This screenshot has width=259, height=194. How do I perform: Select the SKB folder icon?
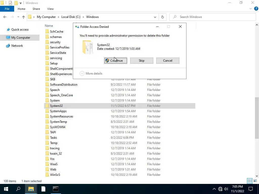tap(47, 79)
